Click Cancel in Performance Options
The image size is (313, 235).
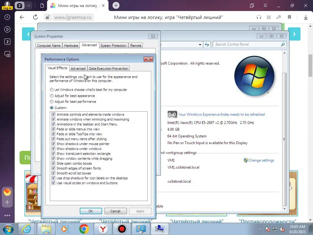coord(115,211)
